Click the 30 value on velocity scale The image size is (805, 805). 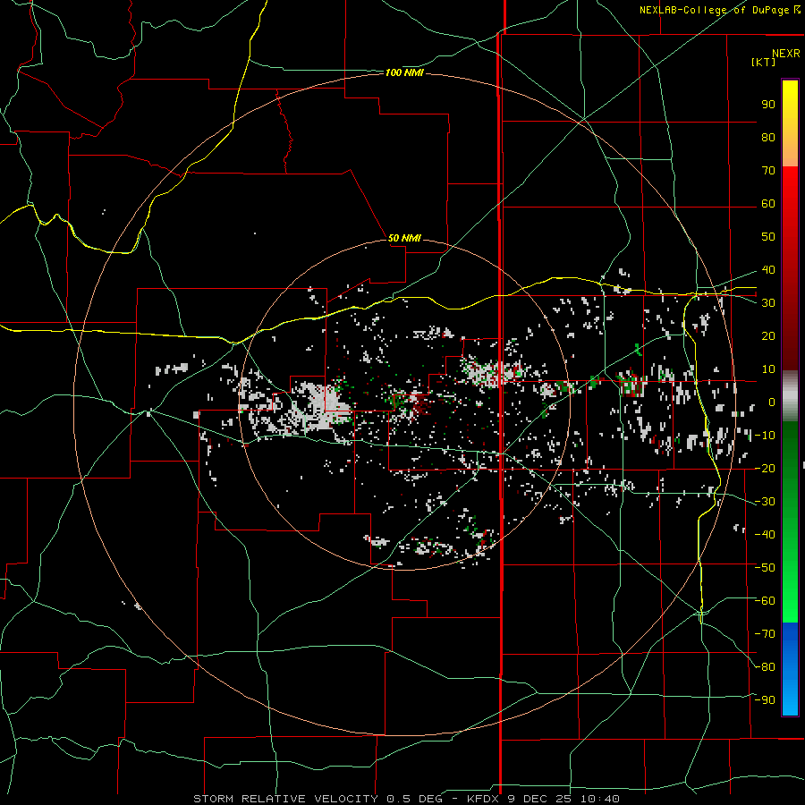(768, 303)
